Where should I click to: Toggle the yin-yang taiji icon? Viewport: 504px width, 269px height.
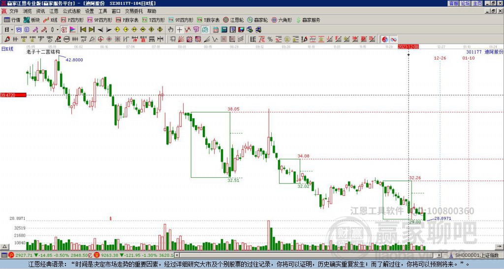click(385, 39)
